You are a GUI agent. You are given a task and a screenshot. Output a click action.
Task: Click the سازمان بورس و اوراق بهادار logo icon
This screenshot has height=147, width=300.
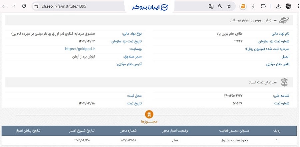pos(284,20)
